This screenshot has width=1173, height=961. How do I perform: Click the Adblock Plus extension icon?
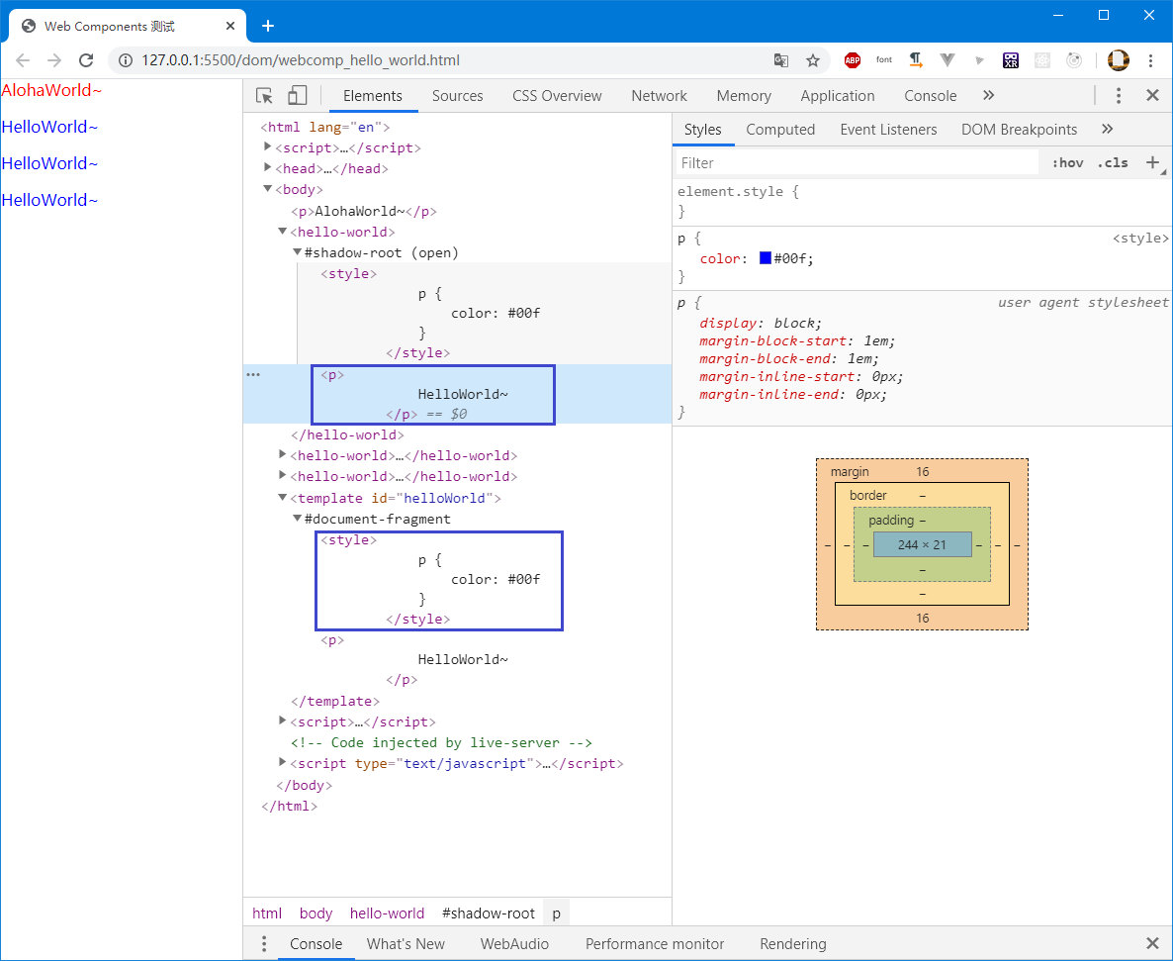pos(852,59)
